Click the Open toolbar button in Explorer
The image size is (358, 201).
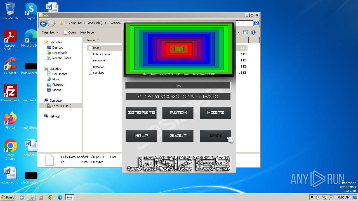(x=70, y=32)
